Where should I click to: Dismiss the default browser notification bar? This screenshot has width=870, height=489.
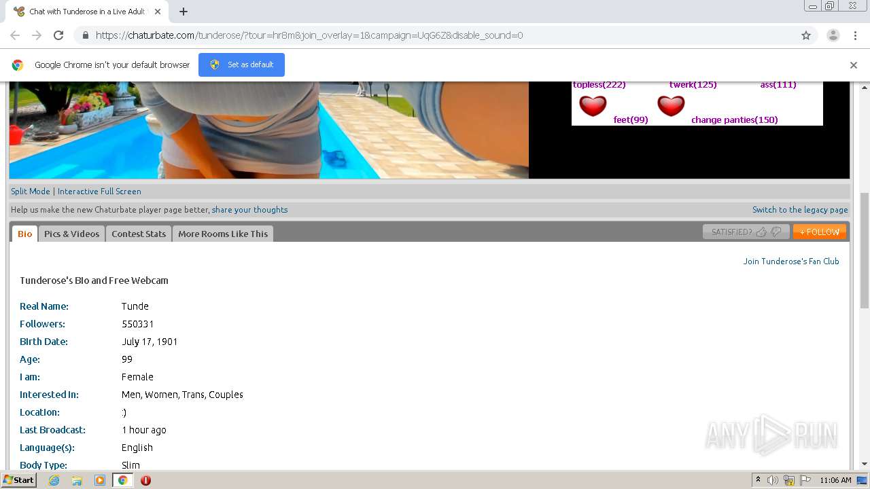tap(854, 65)
